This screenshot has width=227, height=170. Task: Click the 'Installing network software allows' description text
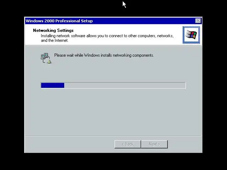coord(107,38)
